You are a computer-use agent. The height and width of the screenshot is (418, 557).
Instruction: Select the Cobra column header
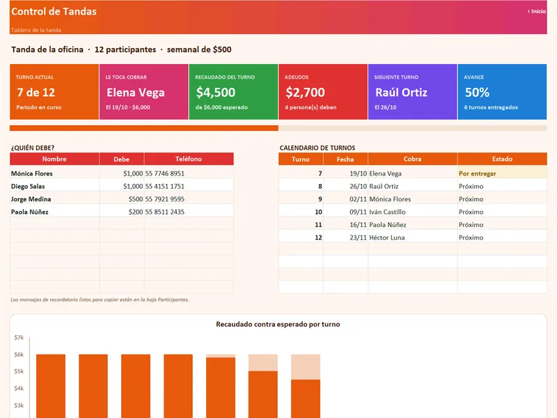pyautogui.click(x=413, y=159)
